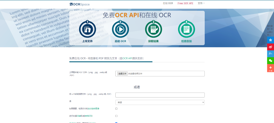
Task: Share via the green WeChat icon
Action: (x=270, y=60)
